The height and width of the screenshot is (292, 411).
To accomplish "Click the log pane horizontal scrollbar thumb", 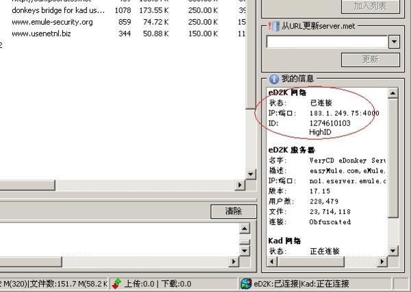I will point(31,261).
